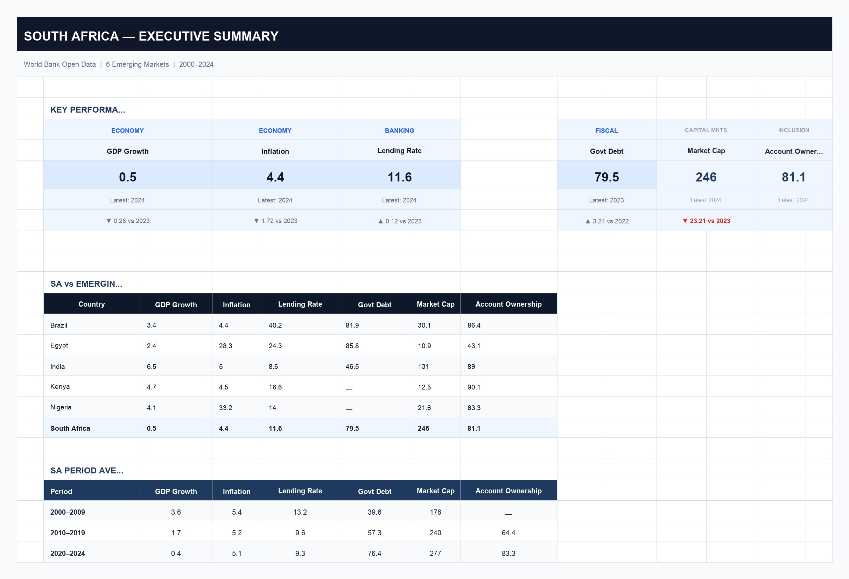Select the Kenya row label
This screenshot has width=849, height=579.
point(60,387)
